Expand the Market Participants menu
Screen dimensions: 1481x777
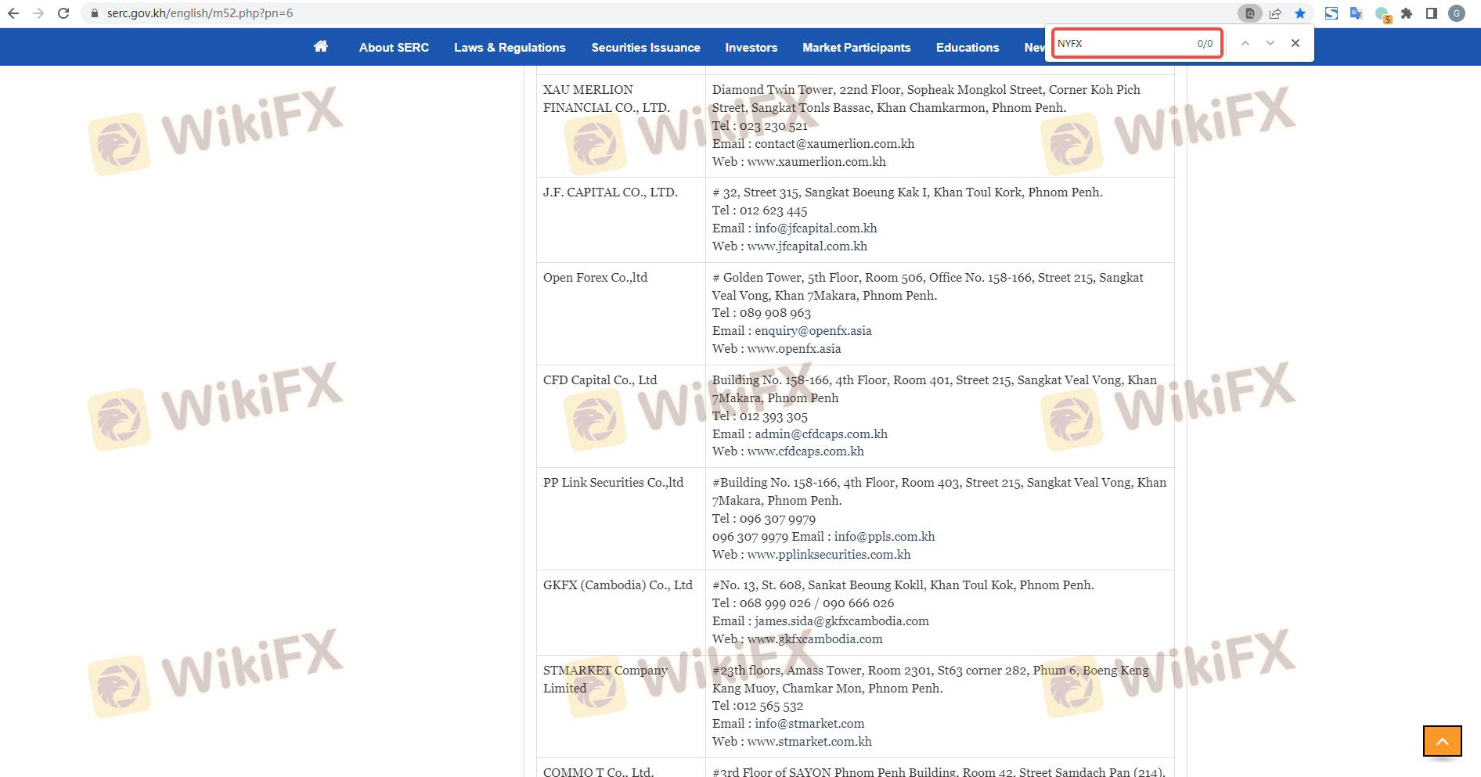[856, 48]
